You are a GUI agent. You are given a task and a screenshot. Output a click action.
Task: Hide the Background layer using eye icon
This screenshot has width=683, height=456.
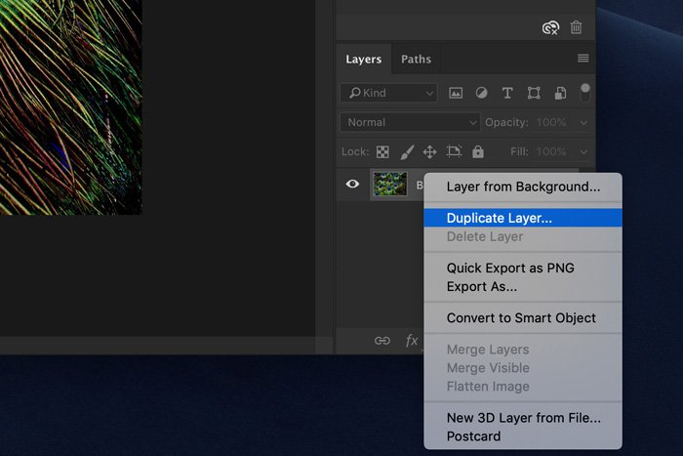[352, 185]
